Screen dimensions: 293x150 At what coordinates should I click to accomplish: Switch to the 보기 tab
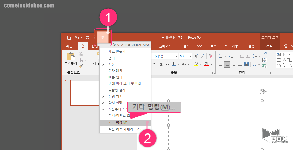coord(200,46)
